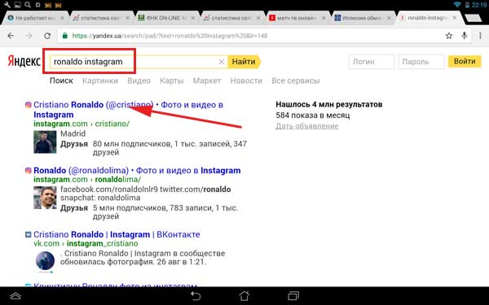
Task: Go back with the browser back arrow
Action: pos(11,36)
